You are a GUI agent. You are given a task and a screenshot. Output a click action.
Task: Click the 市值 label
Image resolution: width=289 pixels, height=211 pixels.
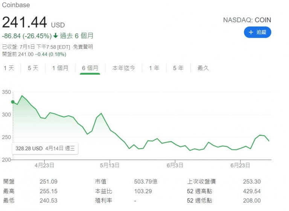[x=100, y=182]
